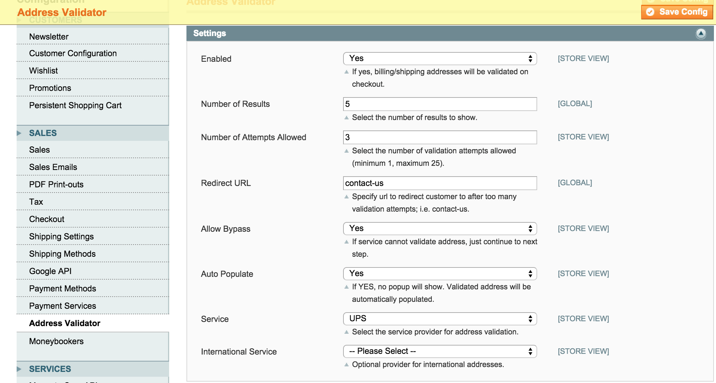The width and height of the screenshot is (716, 383).
Task: Open the International Service dropdown
Action: pyautogui.click(x=439, y=351)
